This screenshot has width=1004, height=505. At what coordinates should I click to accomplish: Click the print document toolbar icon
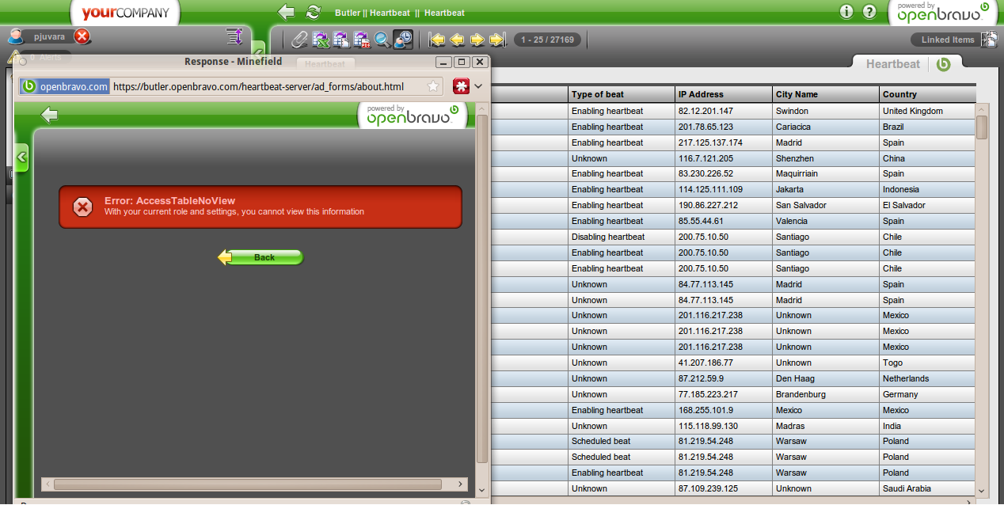[x=341, y=39]
